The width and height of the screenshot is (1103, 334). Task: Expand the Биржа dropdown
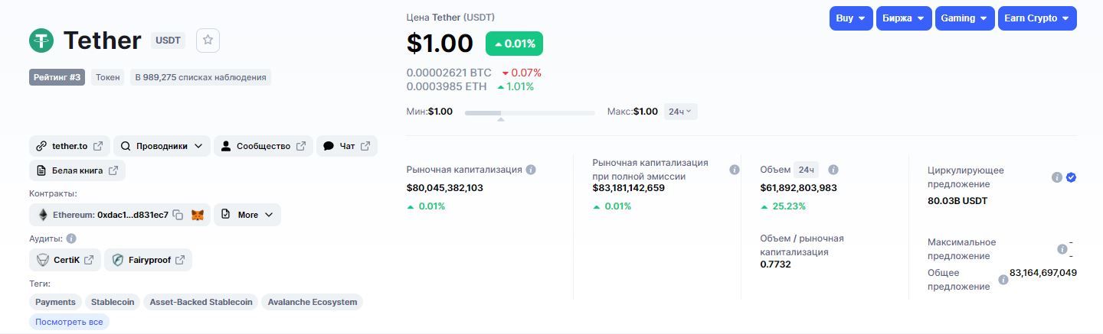point(903,18)
